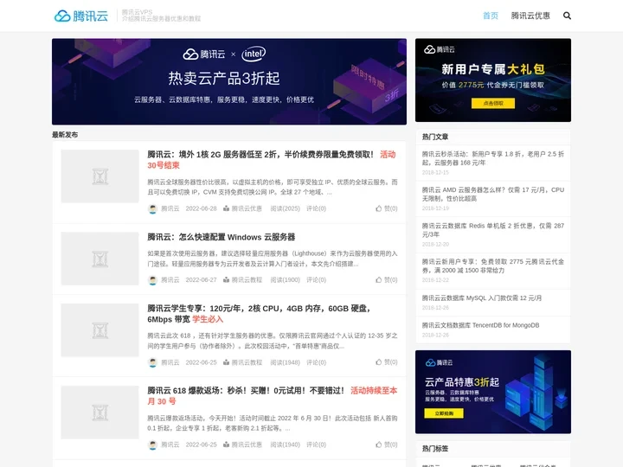Open hot article 云数据库 Redis 单机版 2 折优惠
Screen dimensions: 623x467
(492, 230)
